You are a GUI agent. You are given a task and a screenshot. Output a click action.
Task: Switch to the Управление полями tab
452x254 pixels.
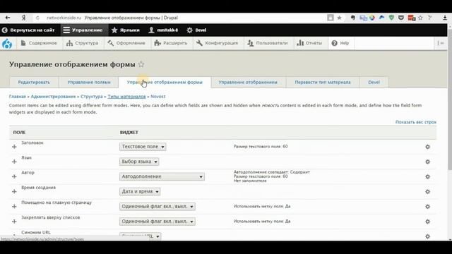(89, 83)
